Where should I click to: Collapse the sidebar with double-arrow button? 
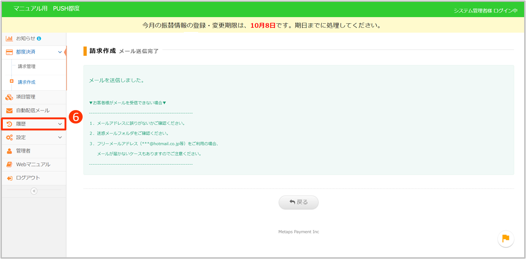point(34,191)
